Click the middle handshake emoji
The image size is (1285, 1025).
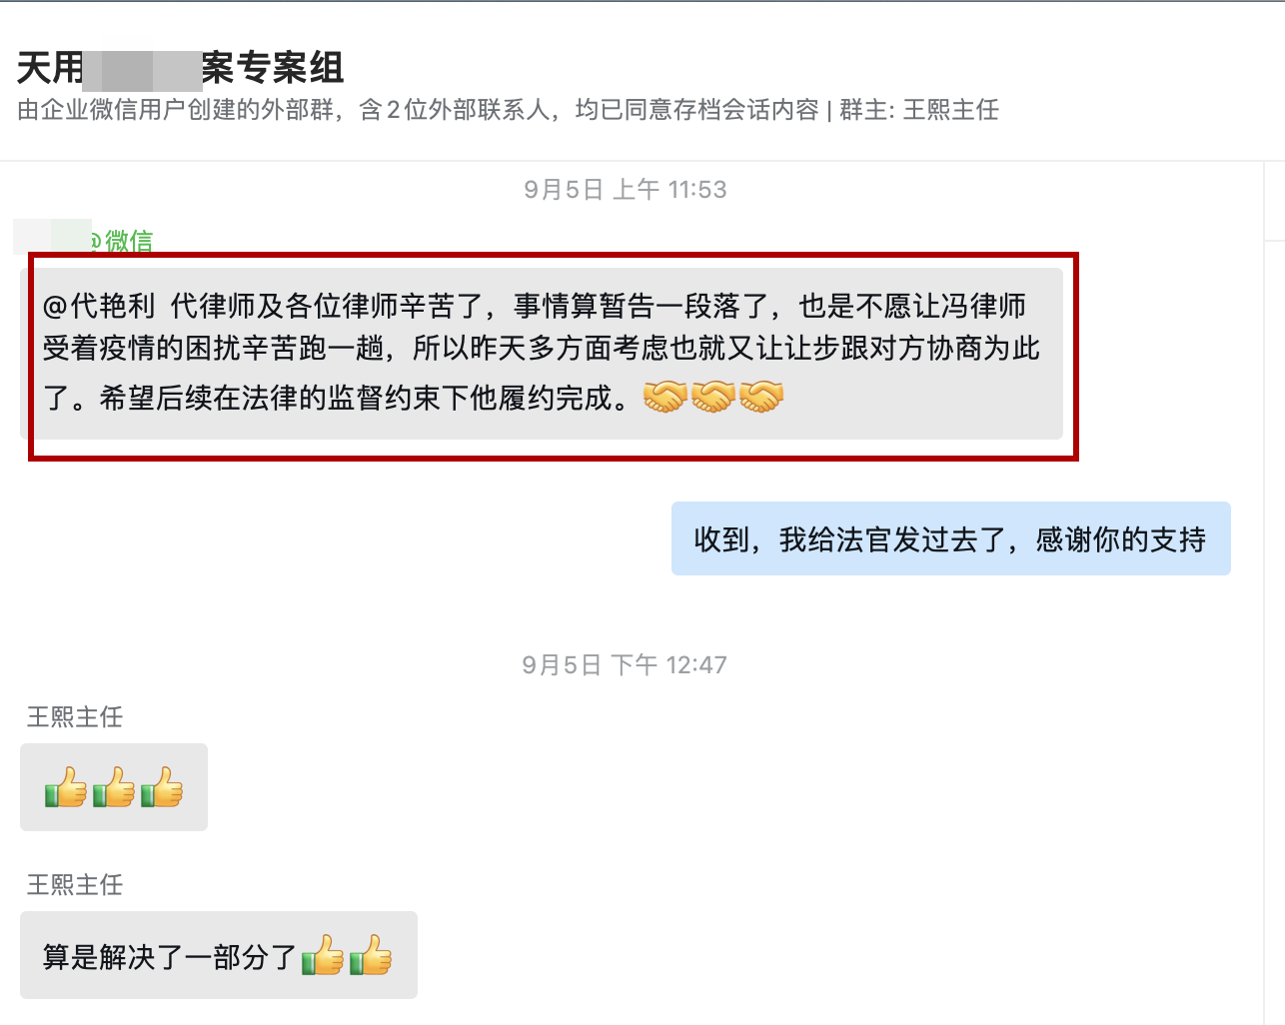point(712,397)
